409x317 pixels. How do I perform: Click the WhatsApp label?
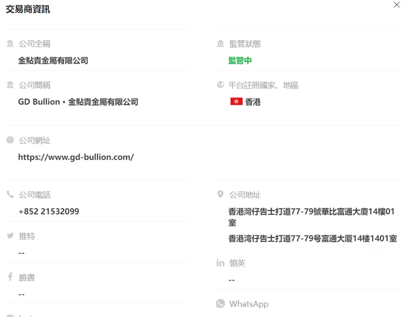click(x=249, y=304)
